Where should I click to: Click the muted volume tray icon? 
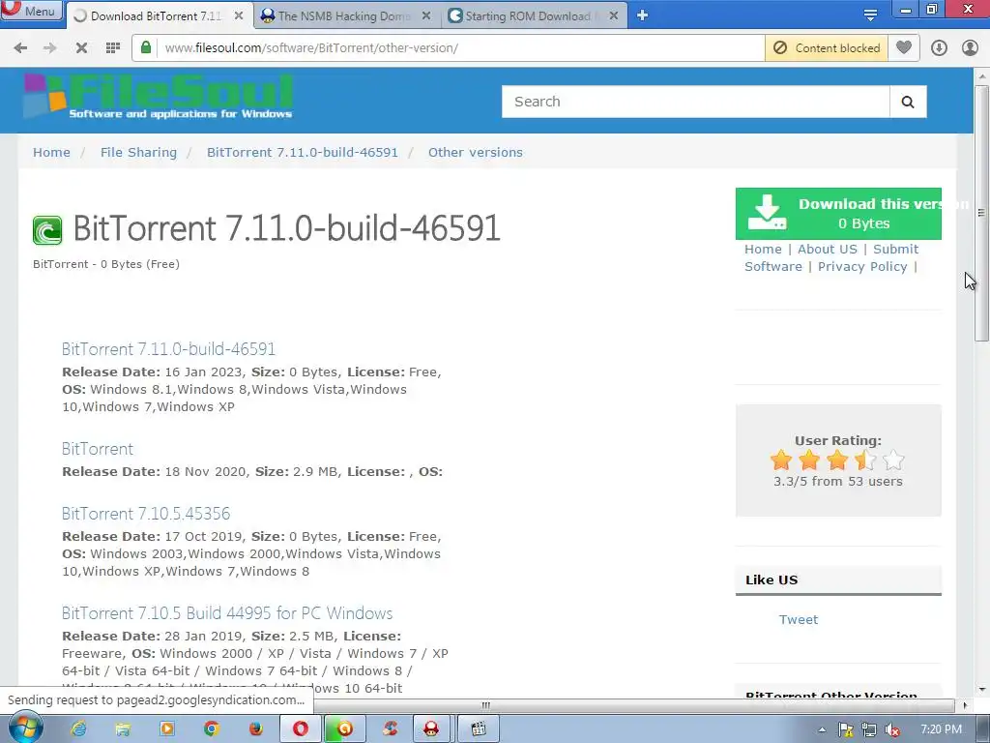point(892,730)
